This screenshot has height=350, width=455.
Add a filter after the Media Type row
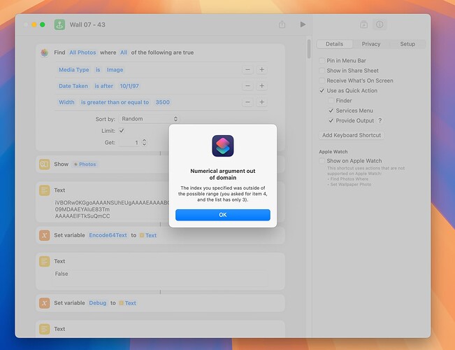pyautogui.click(x=261, y=70)
